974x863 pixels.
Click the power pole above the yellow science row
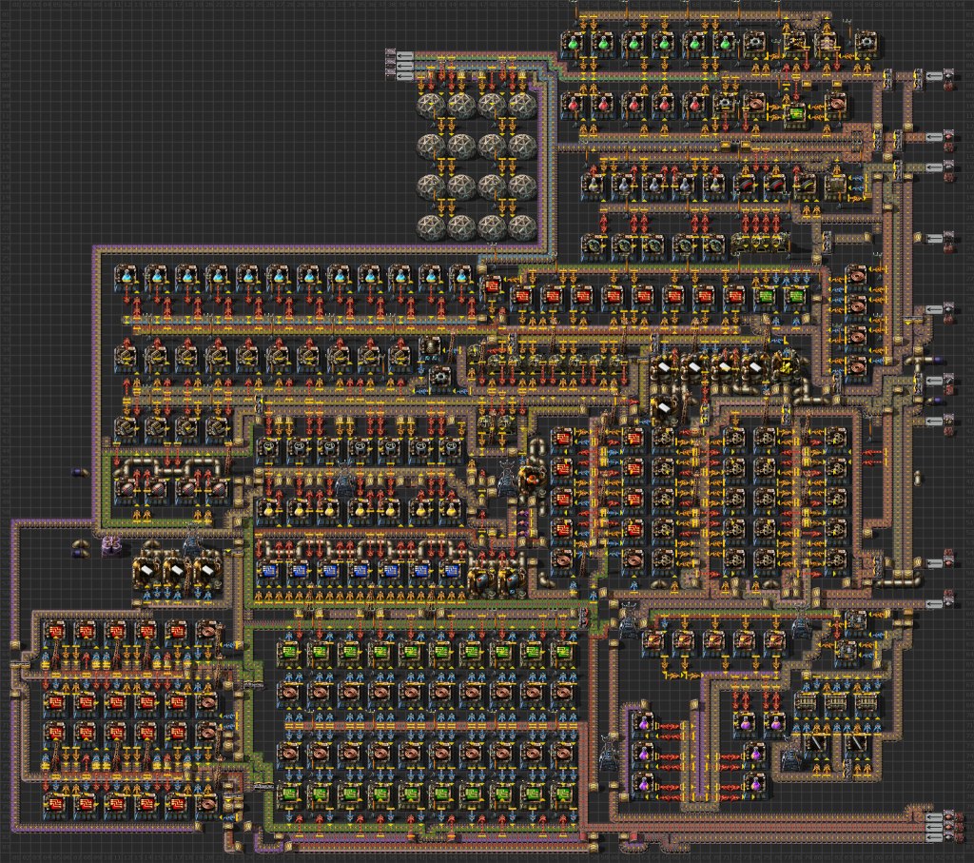(343, 479)
